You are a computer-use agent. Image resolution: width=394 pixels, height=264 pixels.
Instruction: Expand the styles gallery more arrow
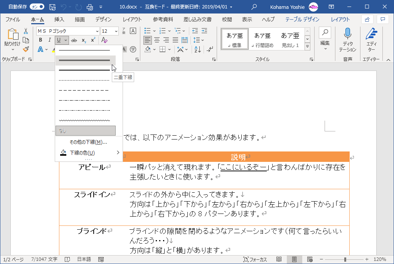click(307, 47)
